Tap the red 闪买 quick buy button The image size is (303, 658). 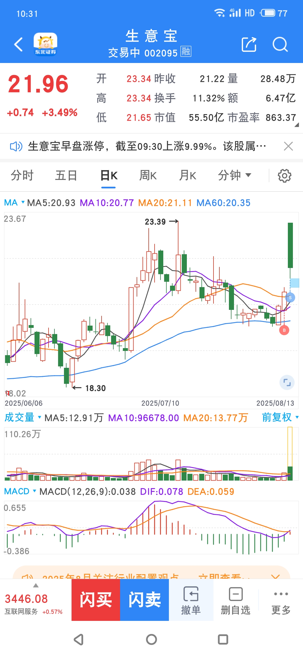[x=96, y=600]
